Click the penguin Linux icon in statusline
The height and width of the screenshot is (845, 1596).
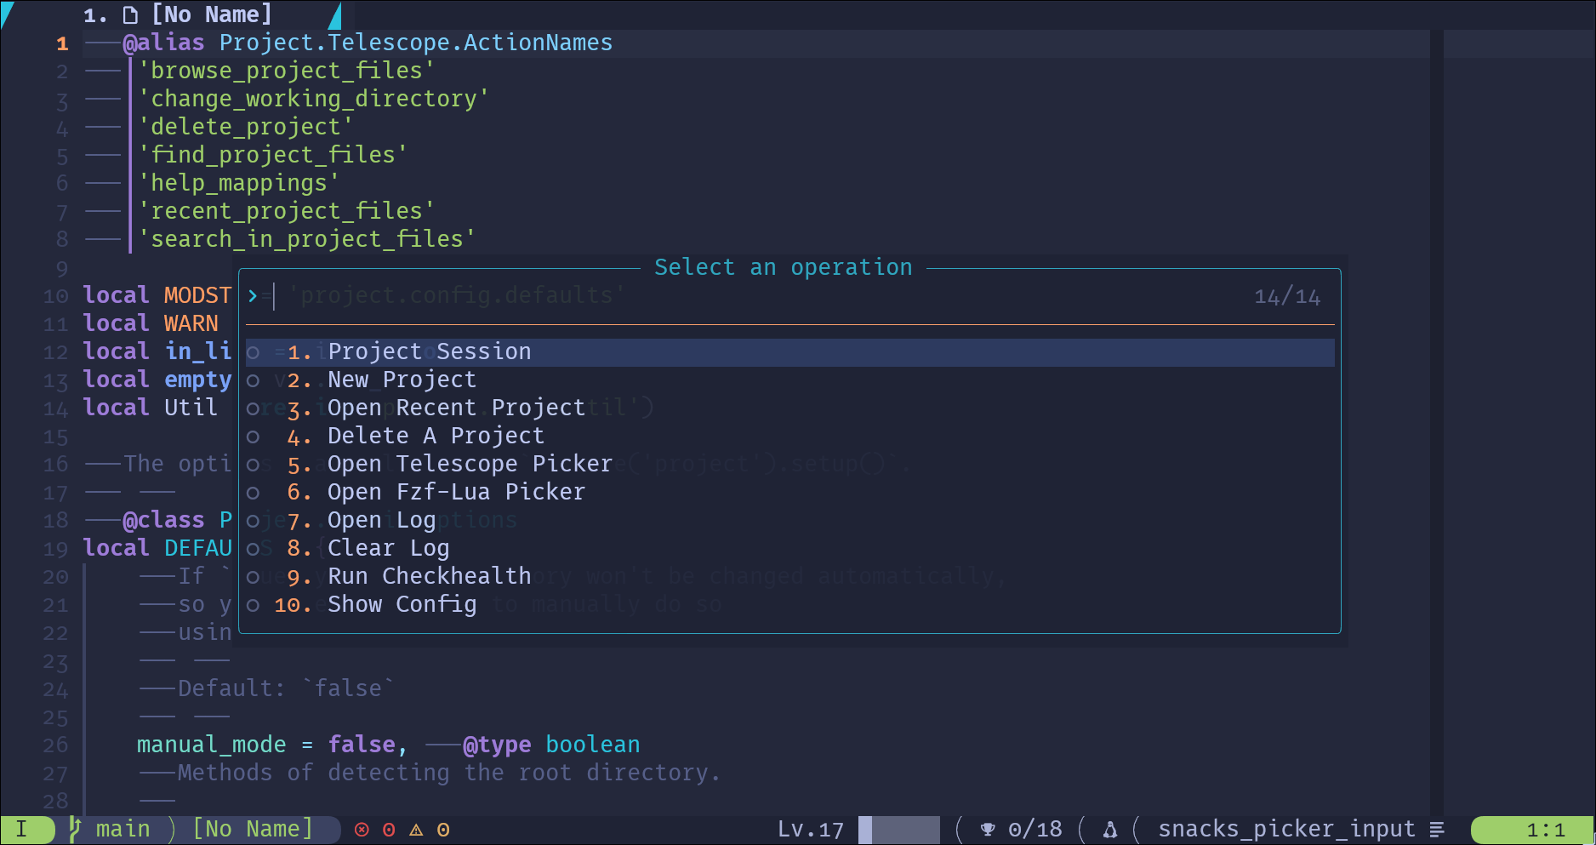1109,828
